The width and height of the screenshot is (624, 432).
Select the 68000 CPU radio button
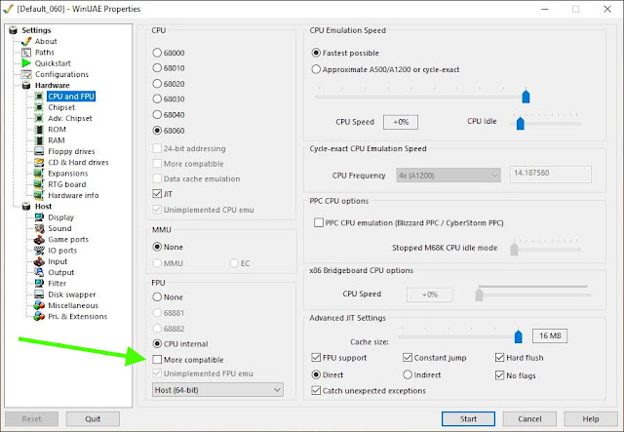[x=157, y=53]
